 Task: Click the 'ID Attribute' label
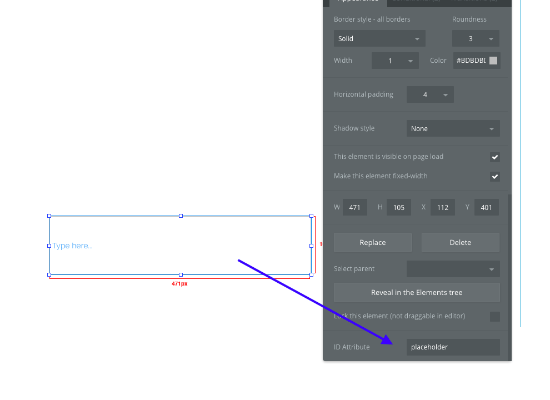(352, 347)
